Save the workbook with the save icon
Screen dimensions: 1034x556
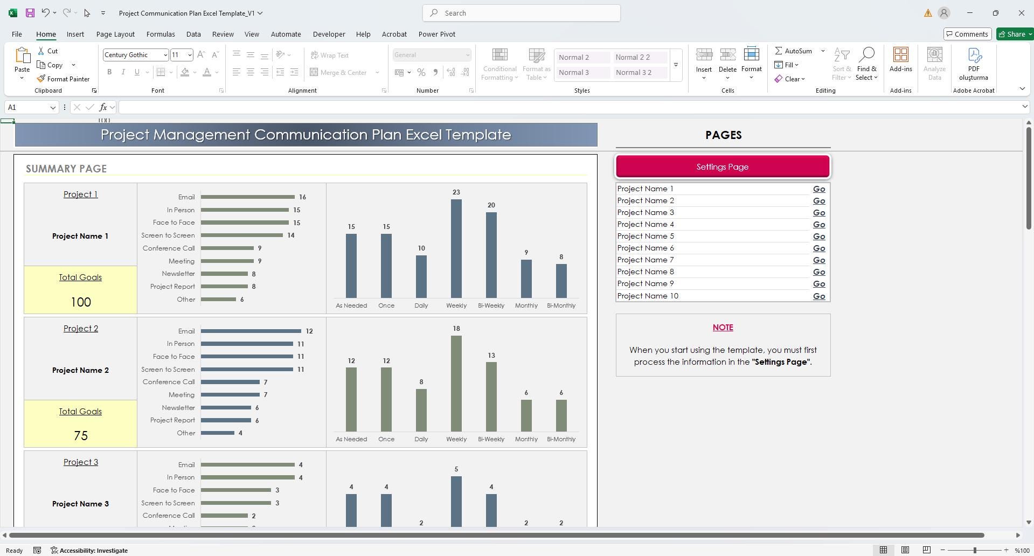pyautogui.click(x=30, y=13)
